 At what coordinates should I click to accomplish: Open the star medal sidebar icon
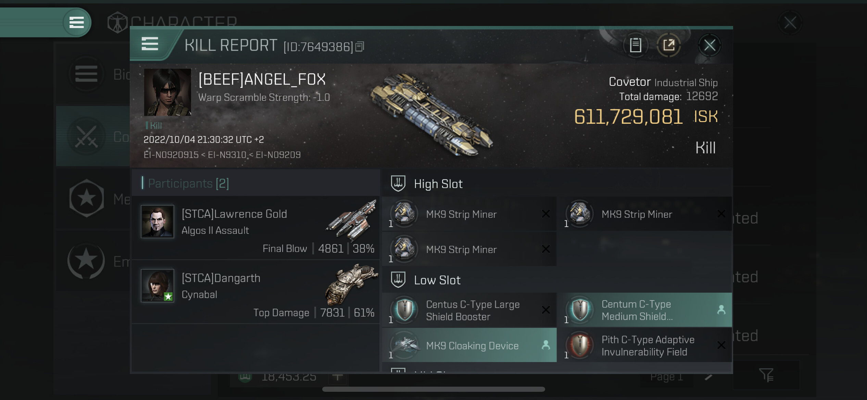(86, 198)
